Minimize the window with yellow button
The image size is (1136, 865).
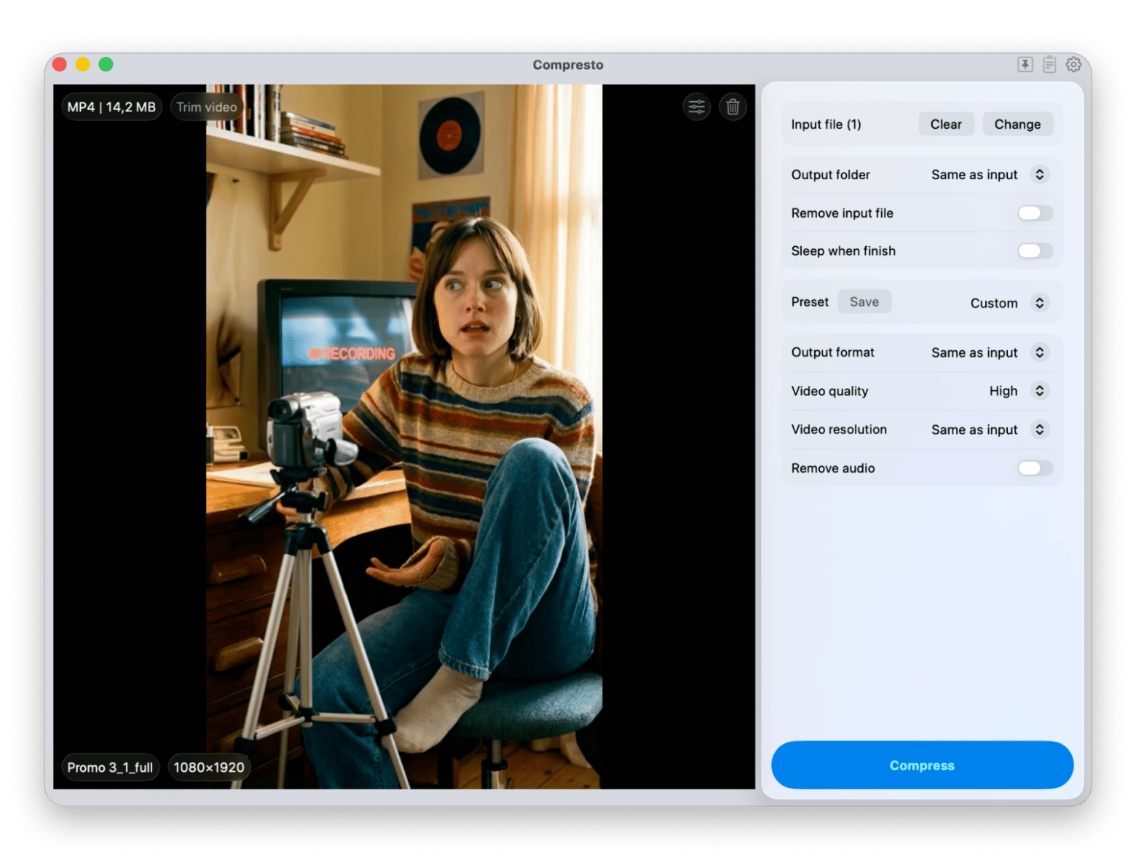[x=83, y=64]
